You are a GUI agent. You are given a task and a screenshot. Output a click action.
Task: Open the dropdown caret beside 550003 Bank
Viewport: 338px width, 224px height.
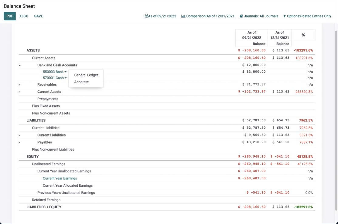(x=66, y=72)
